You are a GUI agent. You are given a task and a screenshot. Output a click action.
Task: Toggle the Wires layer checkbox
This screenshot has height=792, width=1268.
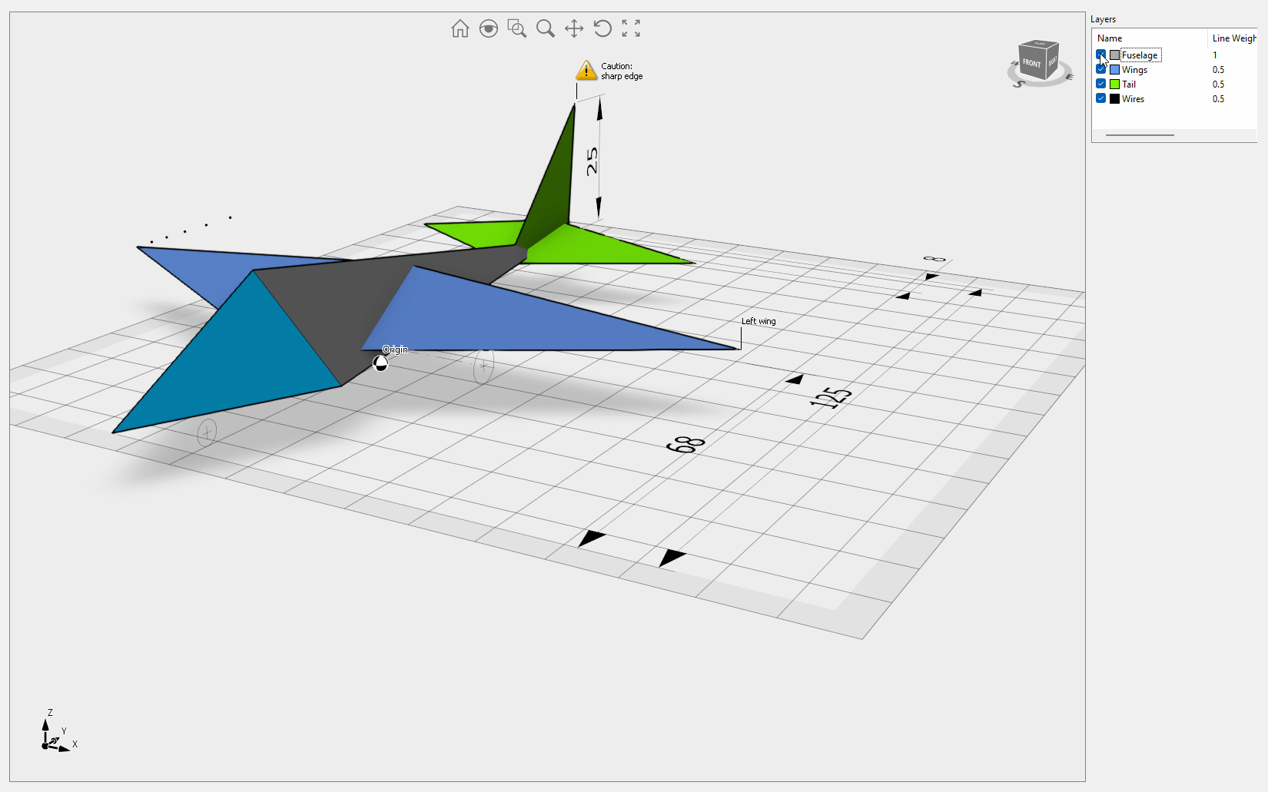[x=1100, y=98]
